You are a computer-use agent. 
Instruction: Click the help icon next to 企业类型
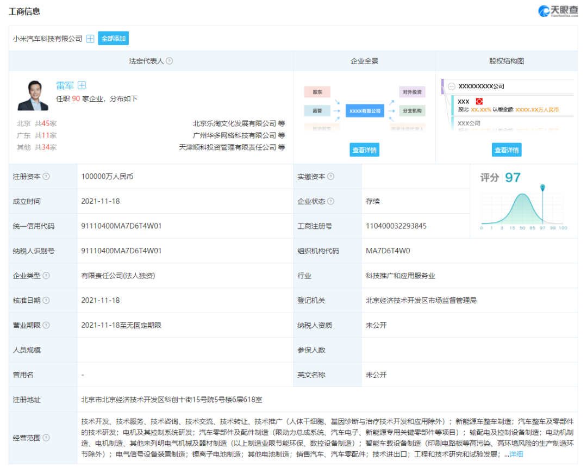46,276
